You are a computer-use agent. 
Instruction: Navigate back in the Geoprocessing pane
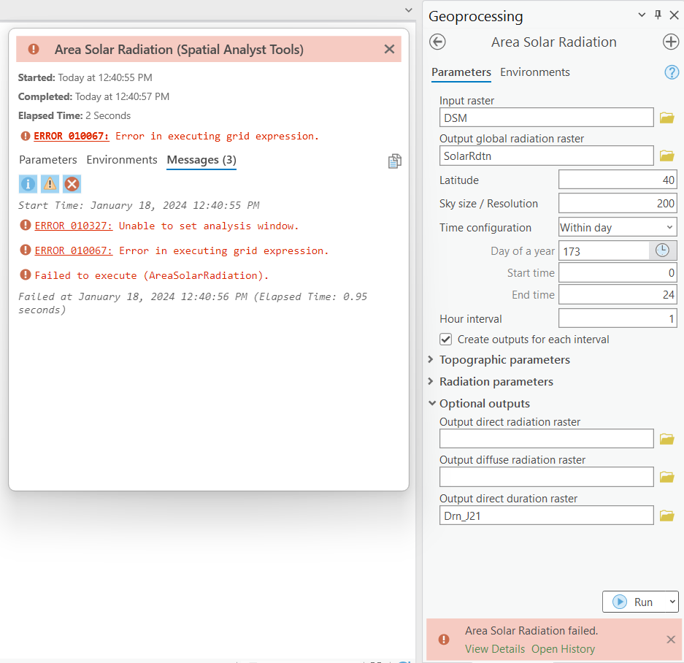(437, 42)
